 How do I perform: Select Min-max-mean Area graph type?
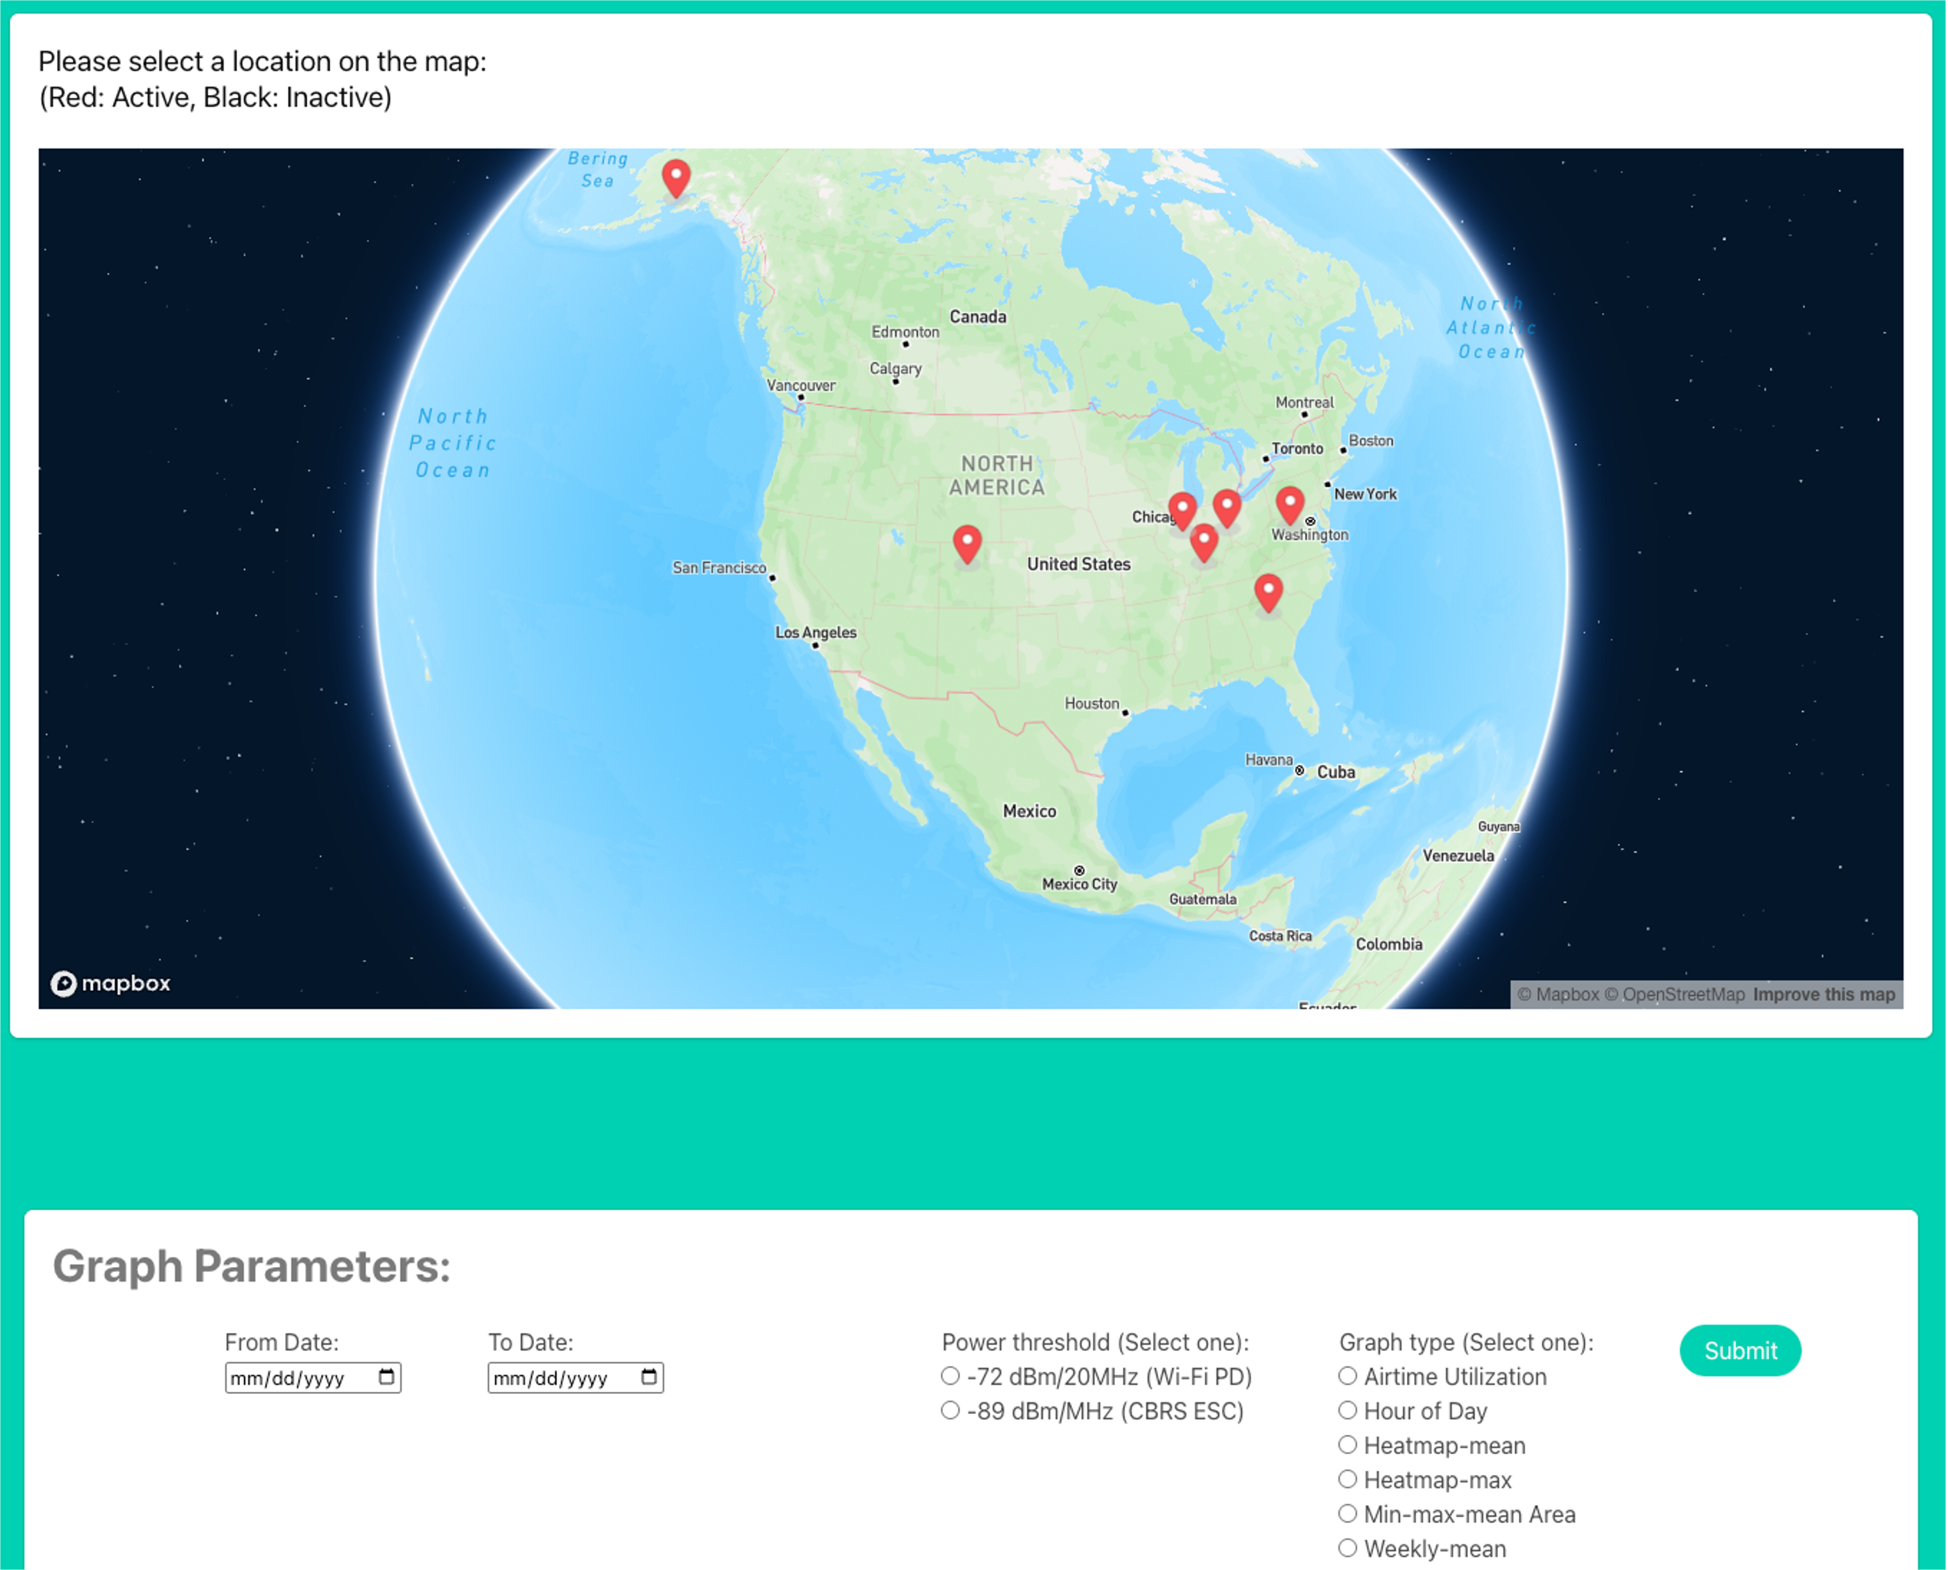click(1347, 1513)
